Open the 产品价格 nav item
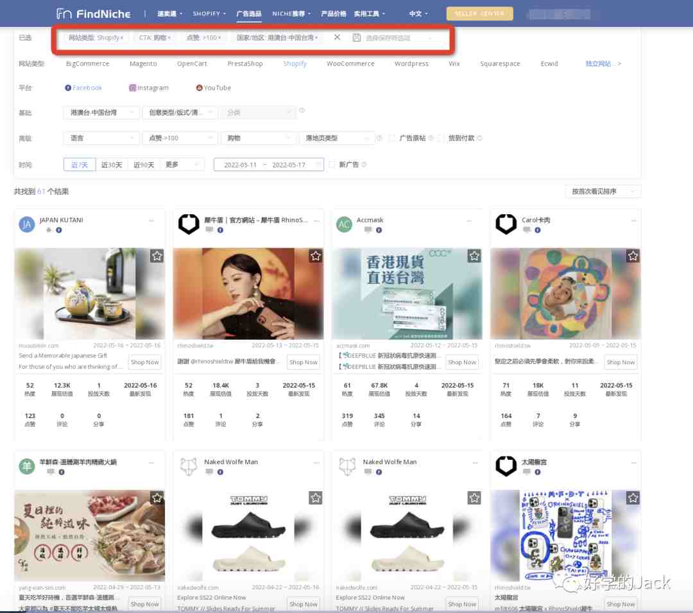This screenshot has height=613, width=693. pyautogui.click(x=333, y=13)
